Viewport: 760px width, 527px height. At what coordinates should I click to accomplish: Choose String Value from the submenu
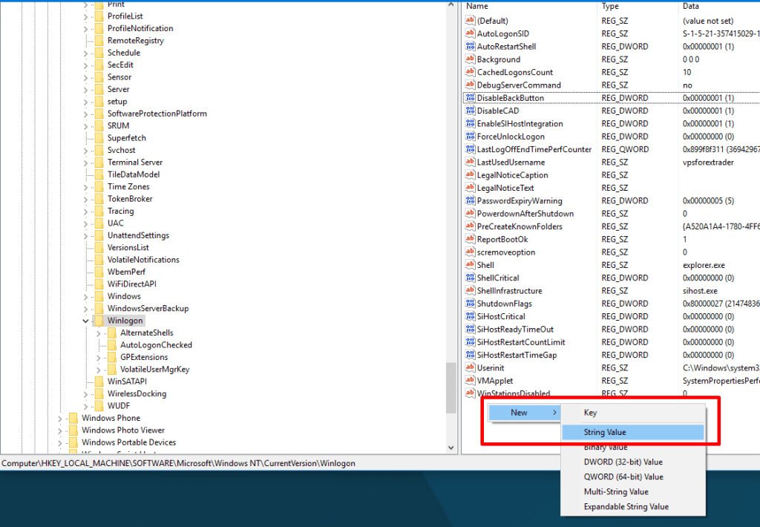632,432
